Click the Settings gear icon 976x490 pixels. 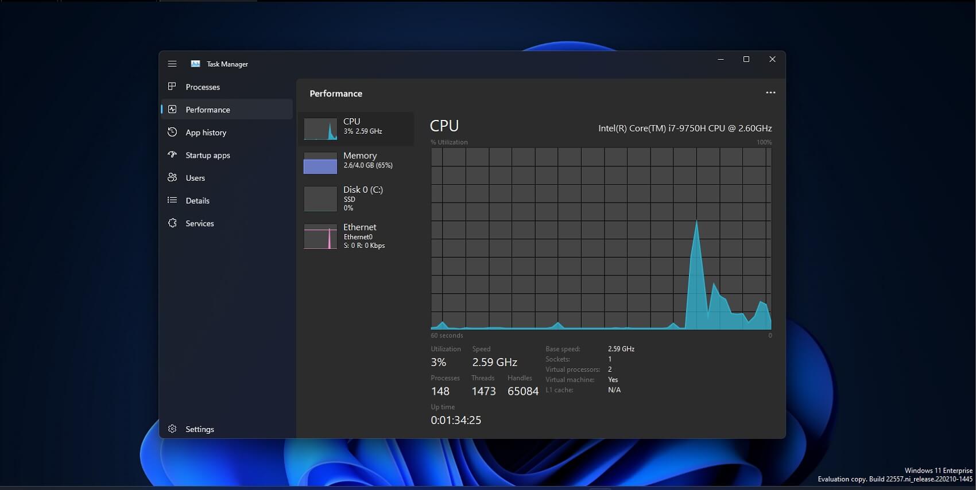point(172,429)
